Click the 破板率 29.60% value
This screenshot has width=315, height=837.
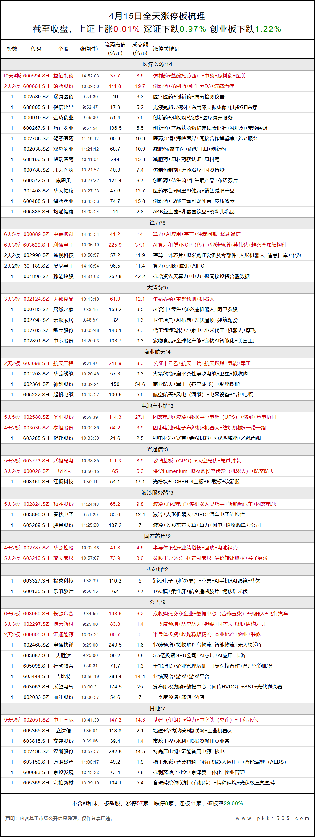[233, 803]
